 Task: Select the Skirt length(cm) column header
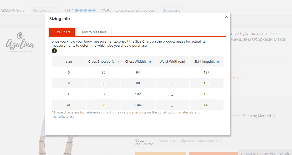[207, 61]
